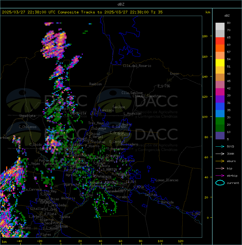Click the 'C_Guido' place label
The height and width of the screenshot is (245, 242).
pyautogui.click(x=35, y=145)
